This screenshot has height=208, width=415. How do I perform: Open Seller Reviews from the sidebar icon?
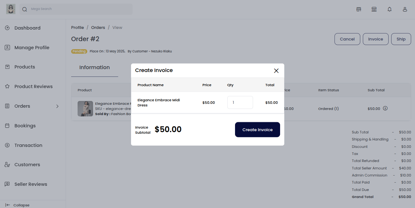pyautogui.click(x=7, y=184)
